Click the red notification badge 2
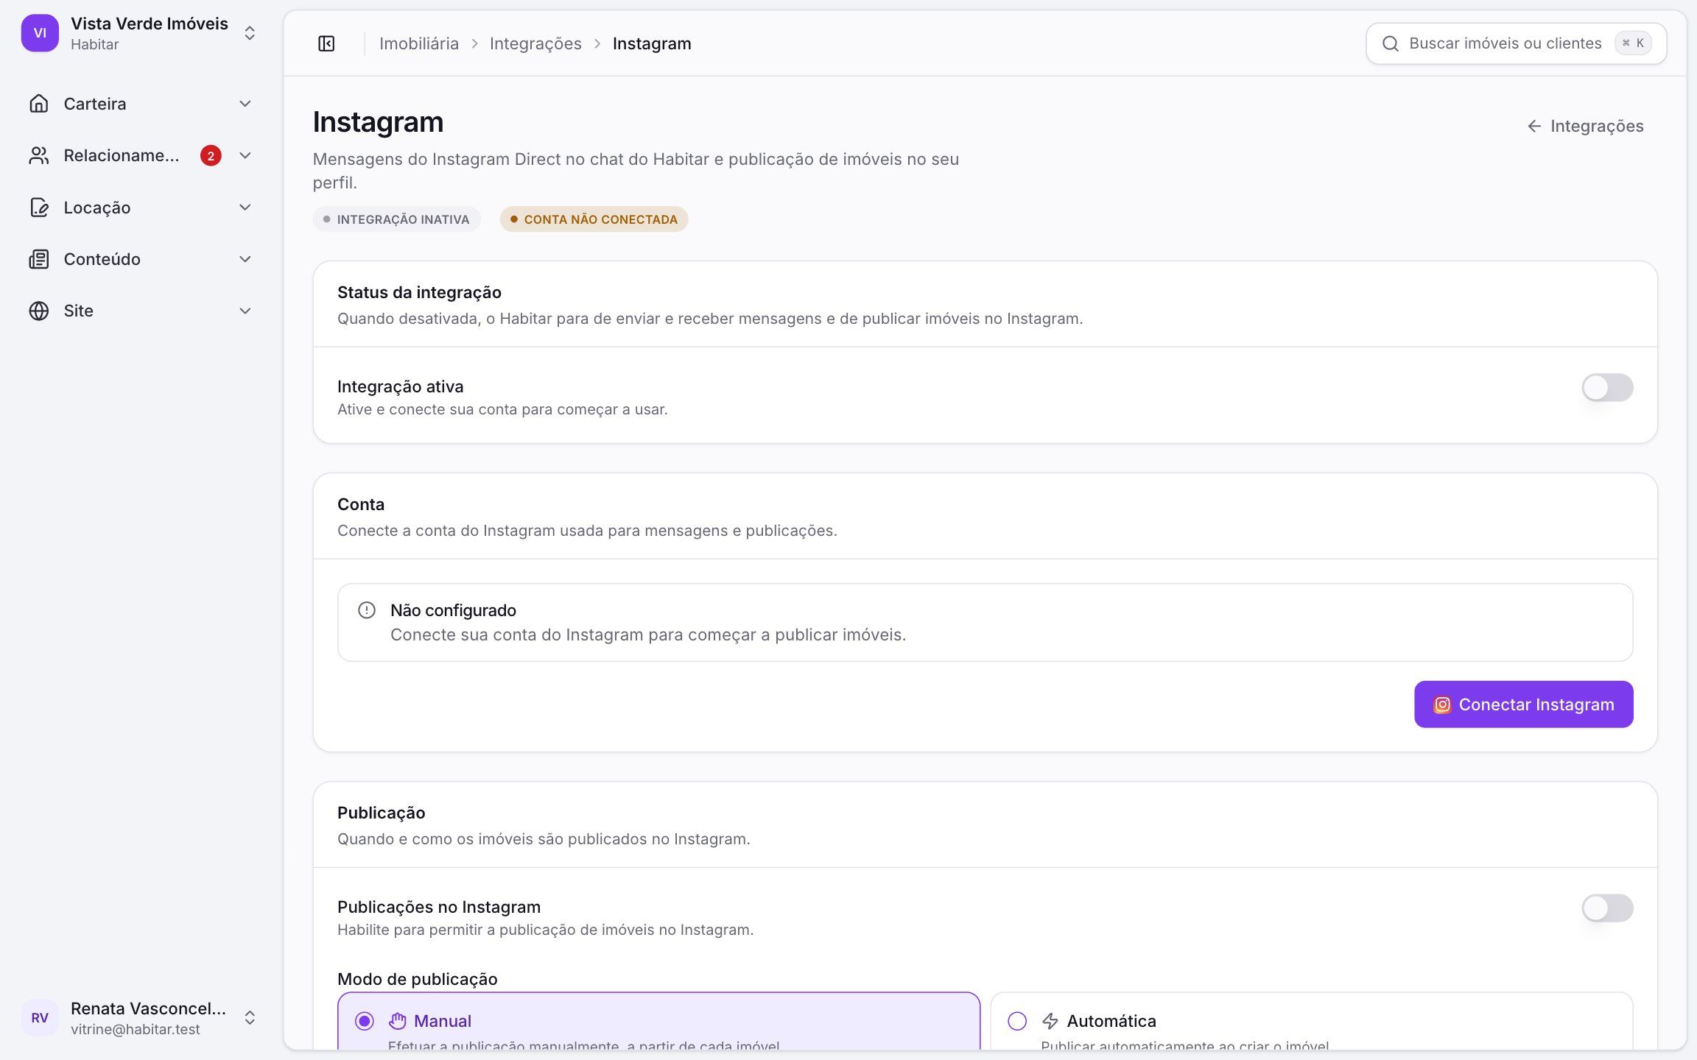 (x=211, y=156)
